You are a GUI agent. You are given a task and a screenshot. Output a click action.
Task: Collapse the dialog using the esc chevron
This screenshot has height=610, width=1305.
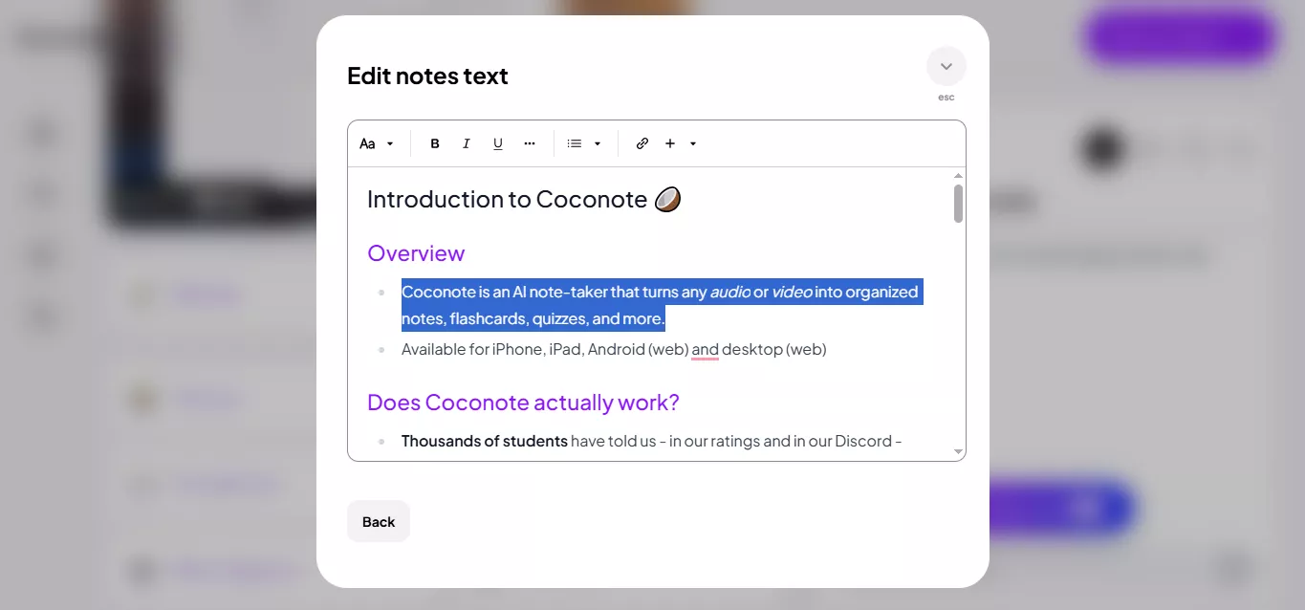[946, 66]
